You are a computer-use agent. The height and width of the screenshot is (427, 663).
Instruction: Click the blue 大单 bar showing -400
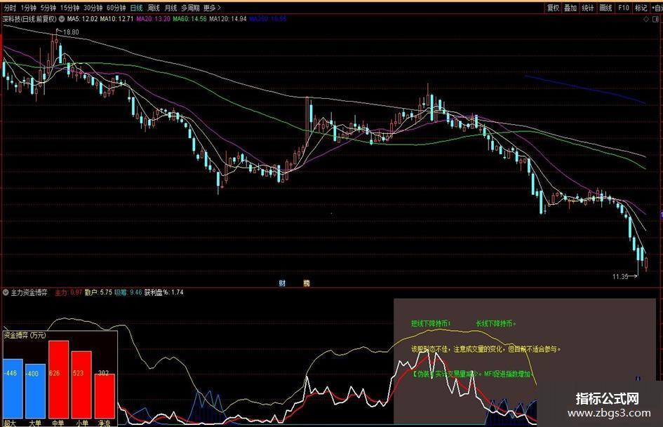tap(36, 391)
